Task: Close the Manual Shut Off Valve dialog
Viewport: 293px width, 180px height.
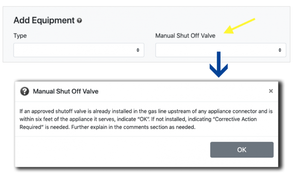Action: pos(271,91)
